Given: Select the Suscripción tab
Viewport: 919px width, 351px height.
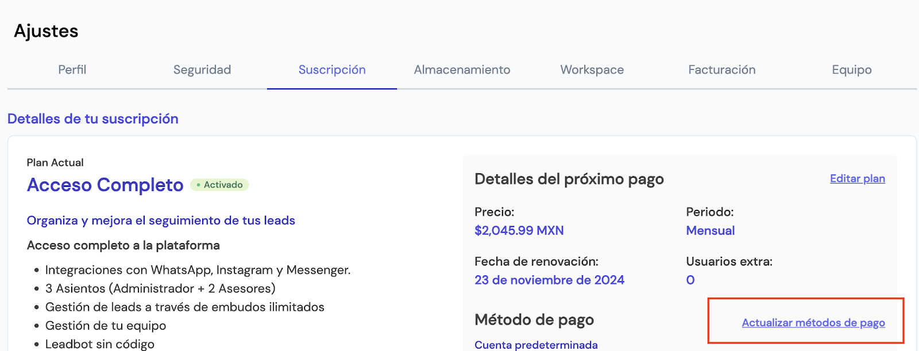Looking at the screenshot, I should pyautogui.click(x=332, y=70).
